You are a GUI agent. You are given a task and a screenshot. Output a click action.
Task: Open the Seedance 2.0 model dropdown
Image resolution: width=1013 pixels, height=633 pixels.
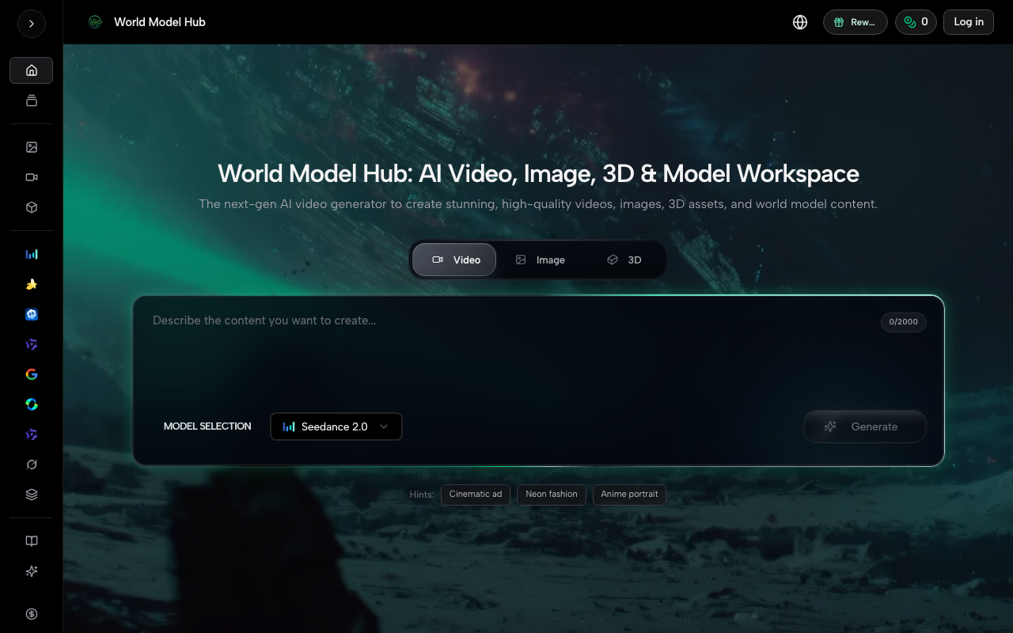[336, 426]
